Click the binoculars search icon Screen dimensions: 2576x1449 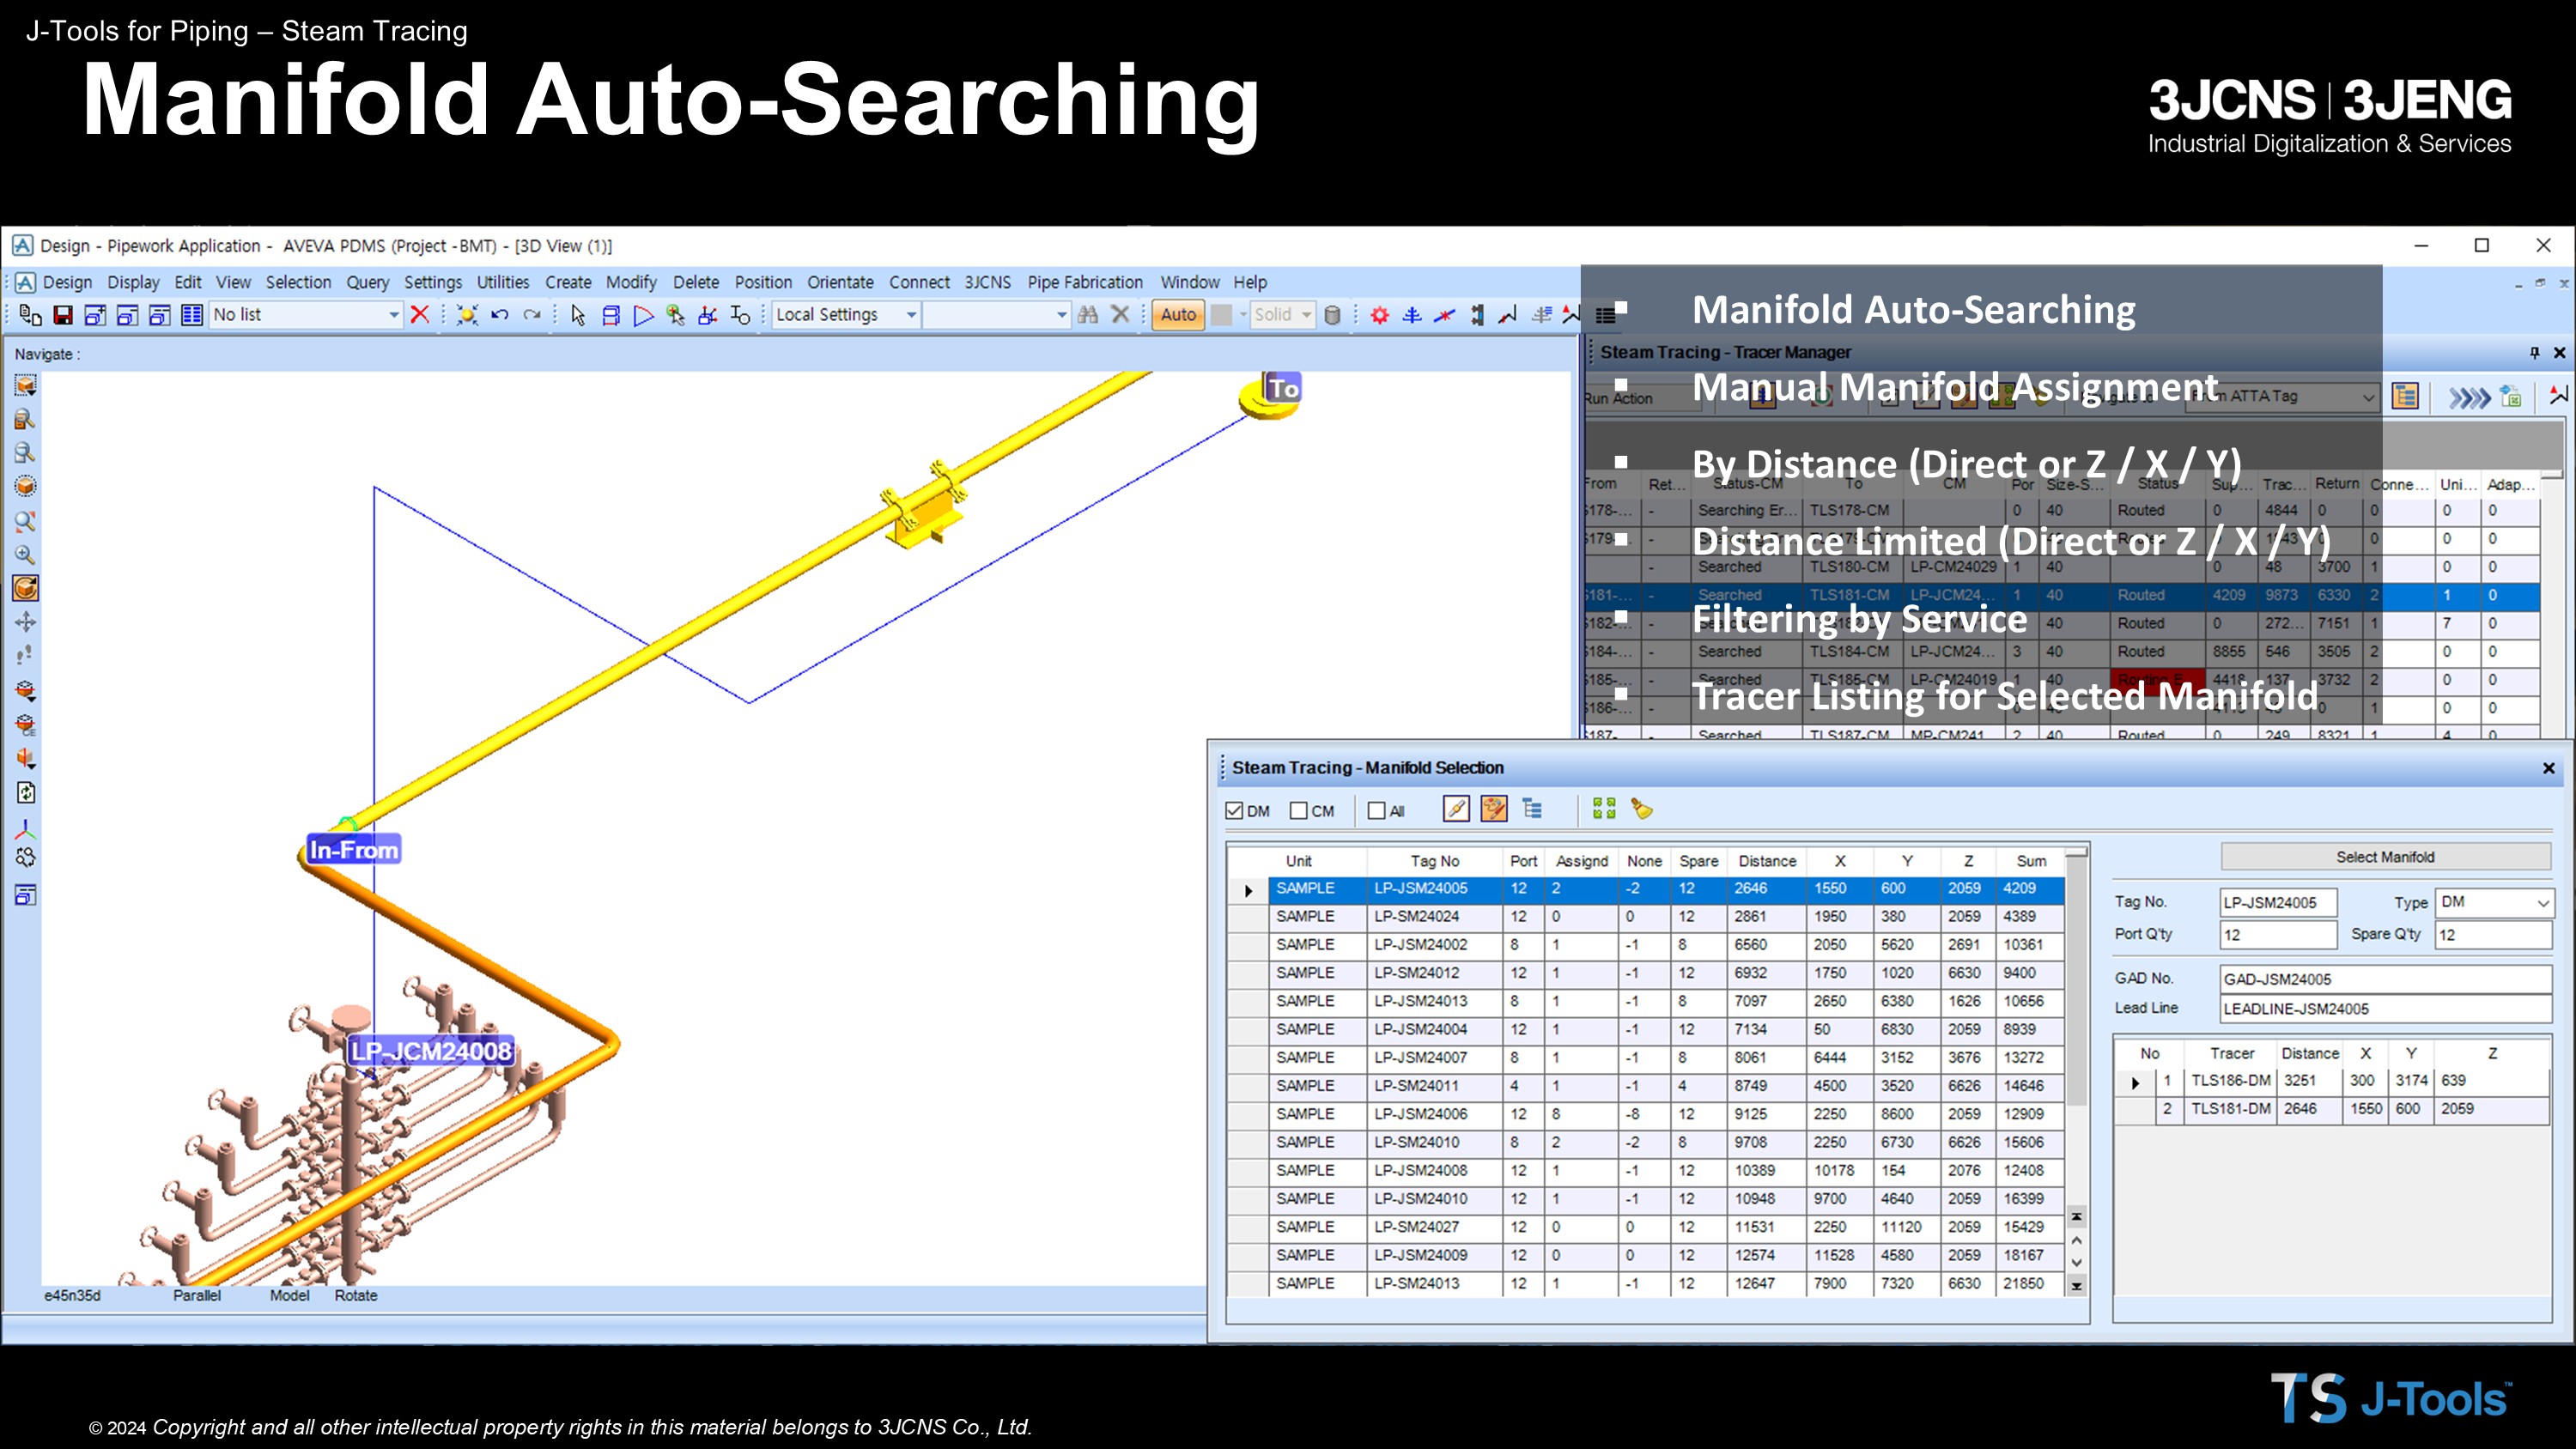click(1088, 315)
